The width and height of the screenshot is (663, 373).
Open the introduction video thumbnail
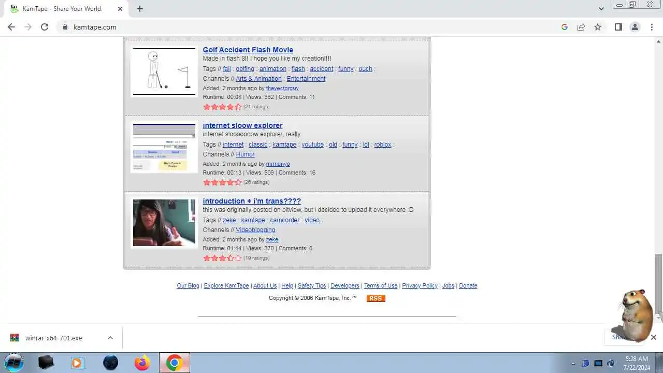[164, 223]
